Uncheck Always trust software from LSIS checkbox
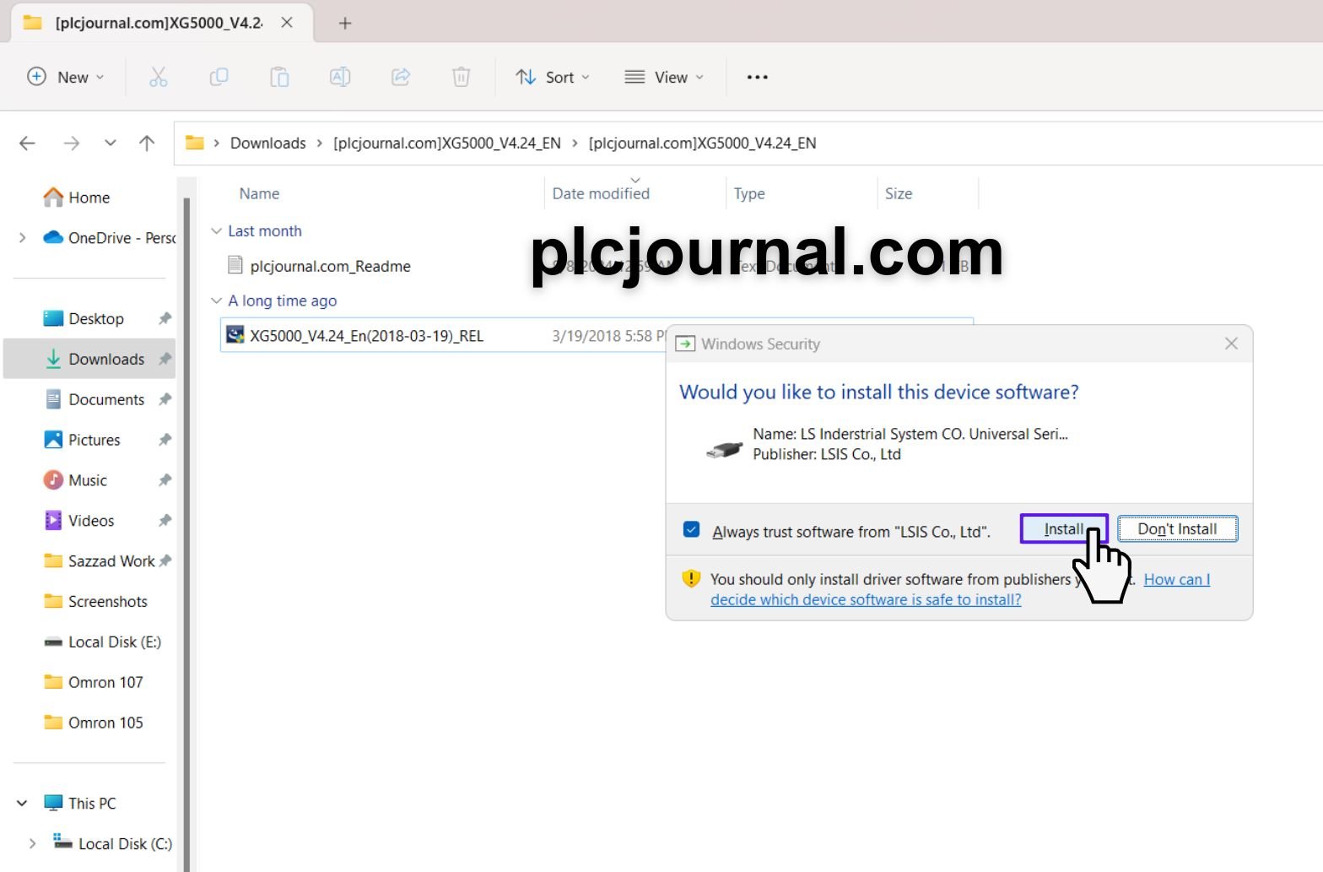 691,530
